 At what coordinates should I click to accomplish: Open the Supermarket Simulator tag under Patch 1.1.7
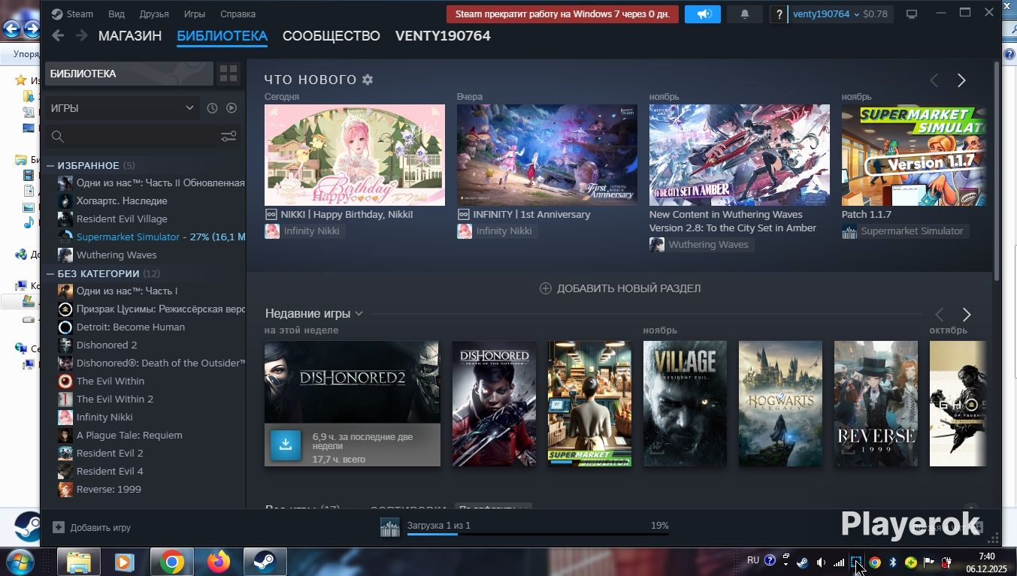(905, 231)
